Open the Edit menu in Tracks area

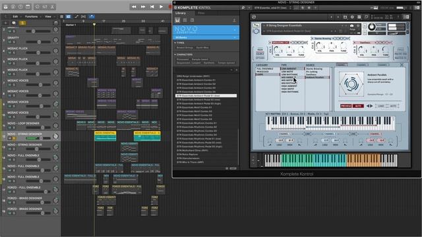point(15,16)
